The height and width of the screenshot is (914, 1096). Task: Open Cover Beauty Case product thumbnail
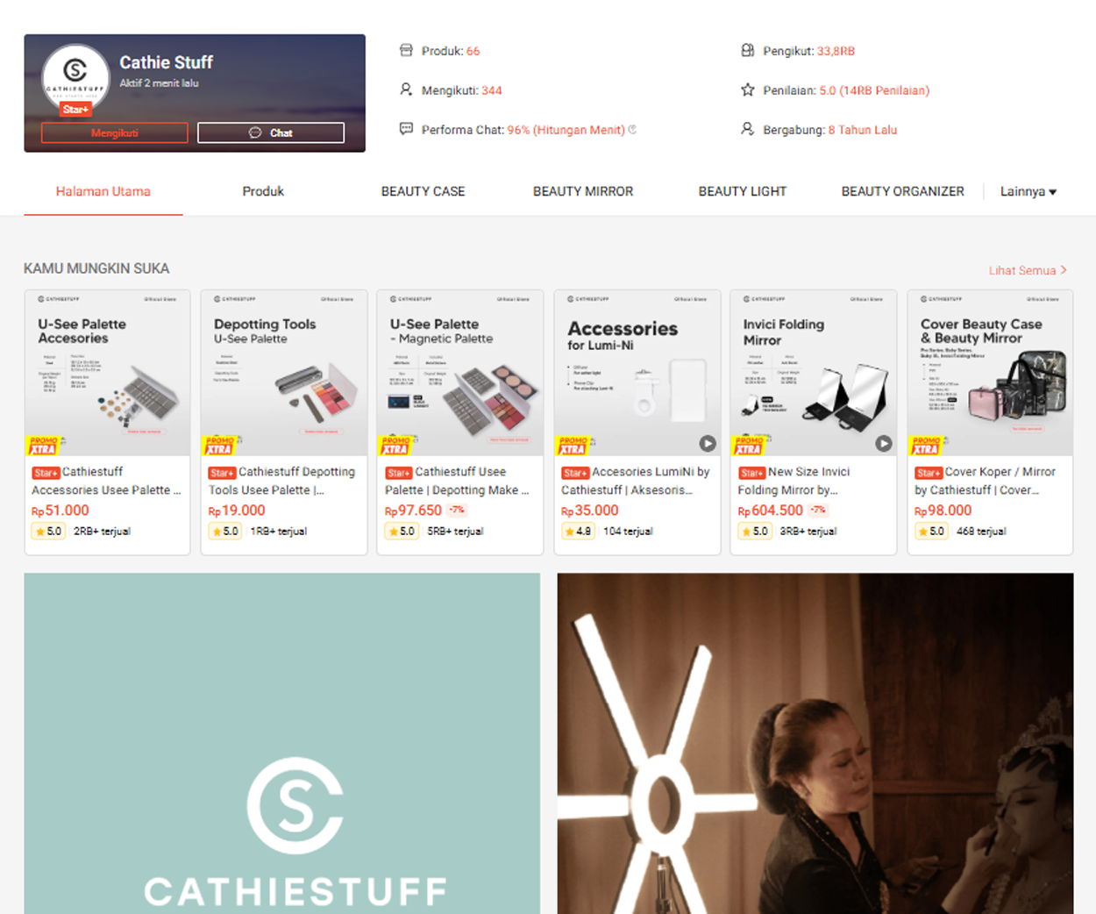990,373
